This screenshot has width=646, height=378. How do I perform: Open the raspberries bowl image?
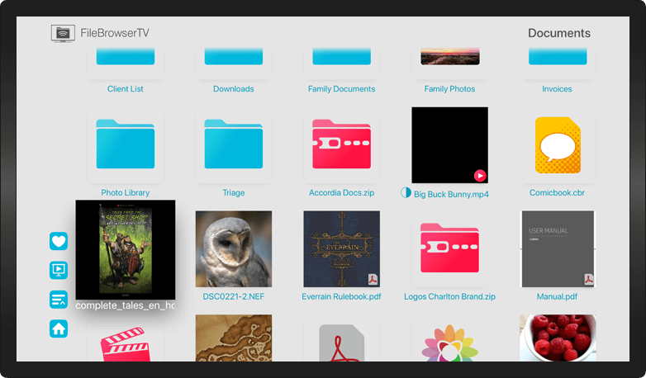(x=557, y=337)
